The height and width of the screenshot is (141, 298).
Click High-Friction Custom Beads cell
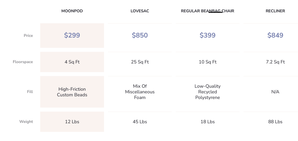(72, 92)
